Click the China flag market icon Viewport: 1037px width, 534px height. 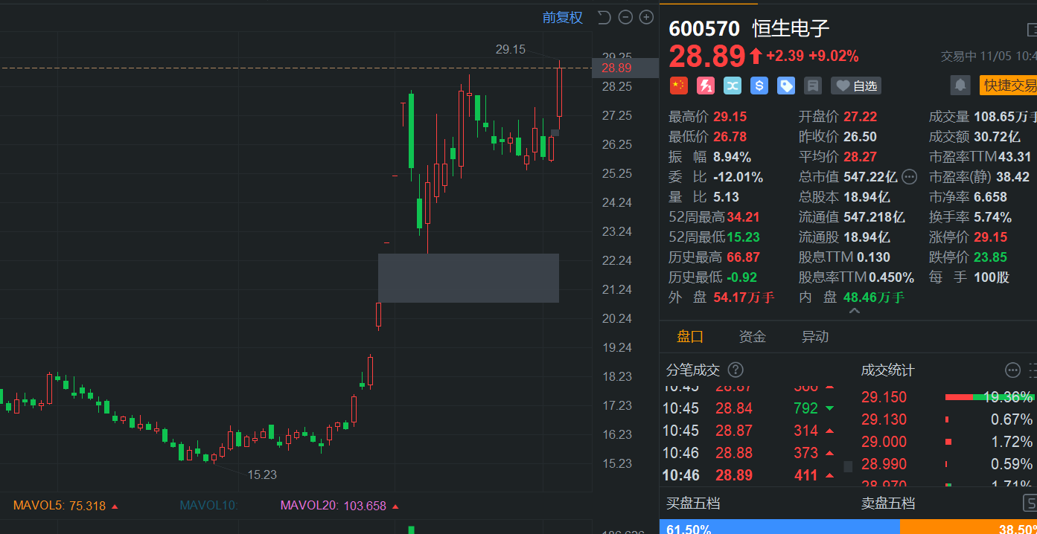[x=678, y=86]
